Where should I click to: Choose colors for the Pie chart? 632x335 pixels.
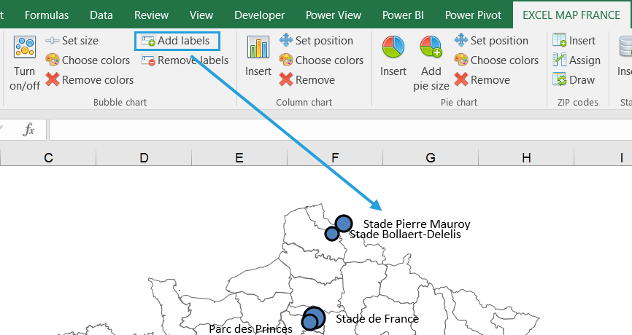[496, 60]
